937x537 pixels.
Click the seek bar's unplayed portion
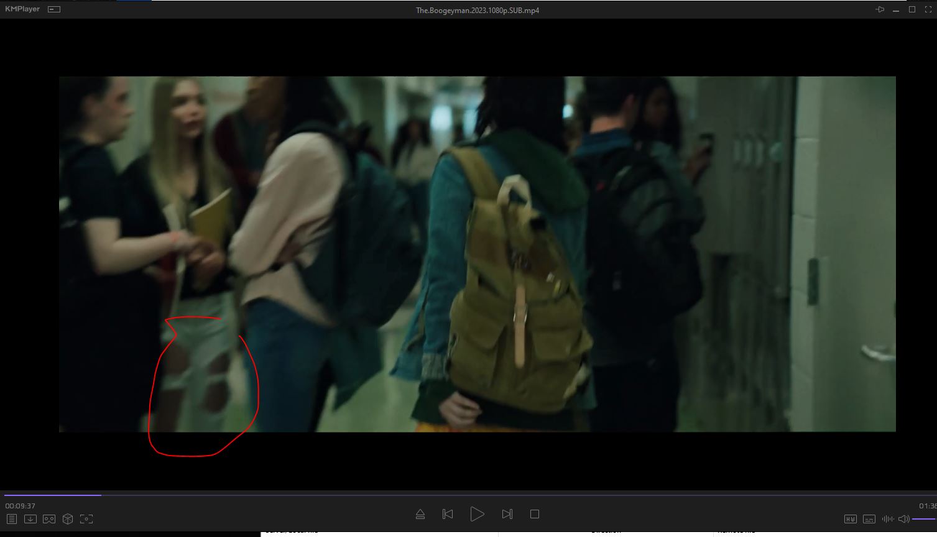tap(497, 495)
